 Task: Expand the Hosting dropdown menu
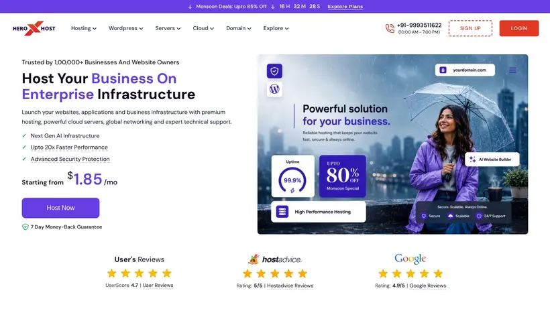click(83, 28)
